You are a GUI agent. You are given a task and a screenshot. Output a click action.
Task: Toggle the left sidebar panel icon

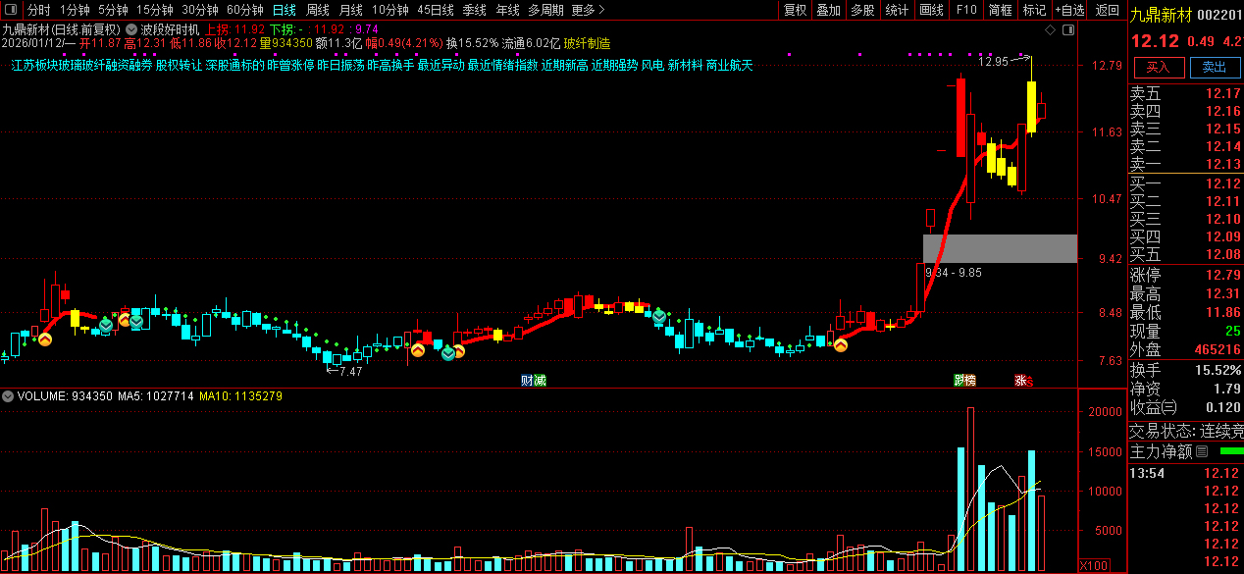[x=12, y=10]
